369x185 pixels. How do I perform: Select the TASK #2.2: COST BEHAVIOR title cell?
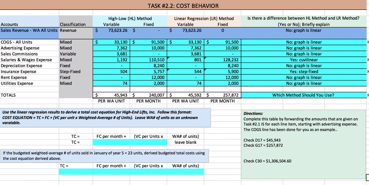click(x=183, y=6)
